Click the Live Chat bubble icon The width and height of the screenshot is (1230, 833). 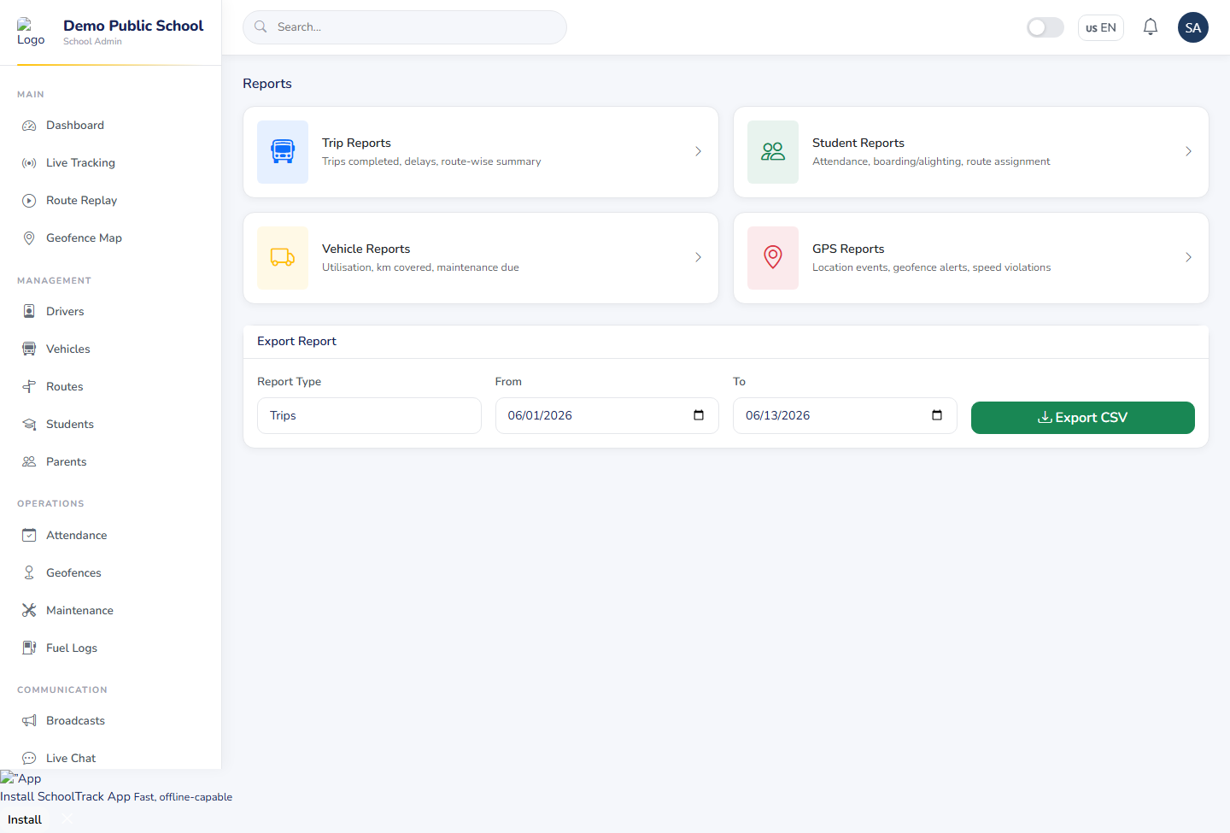tap(29, 759)
